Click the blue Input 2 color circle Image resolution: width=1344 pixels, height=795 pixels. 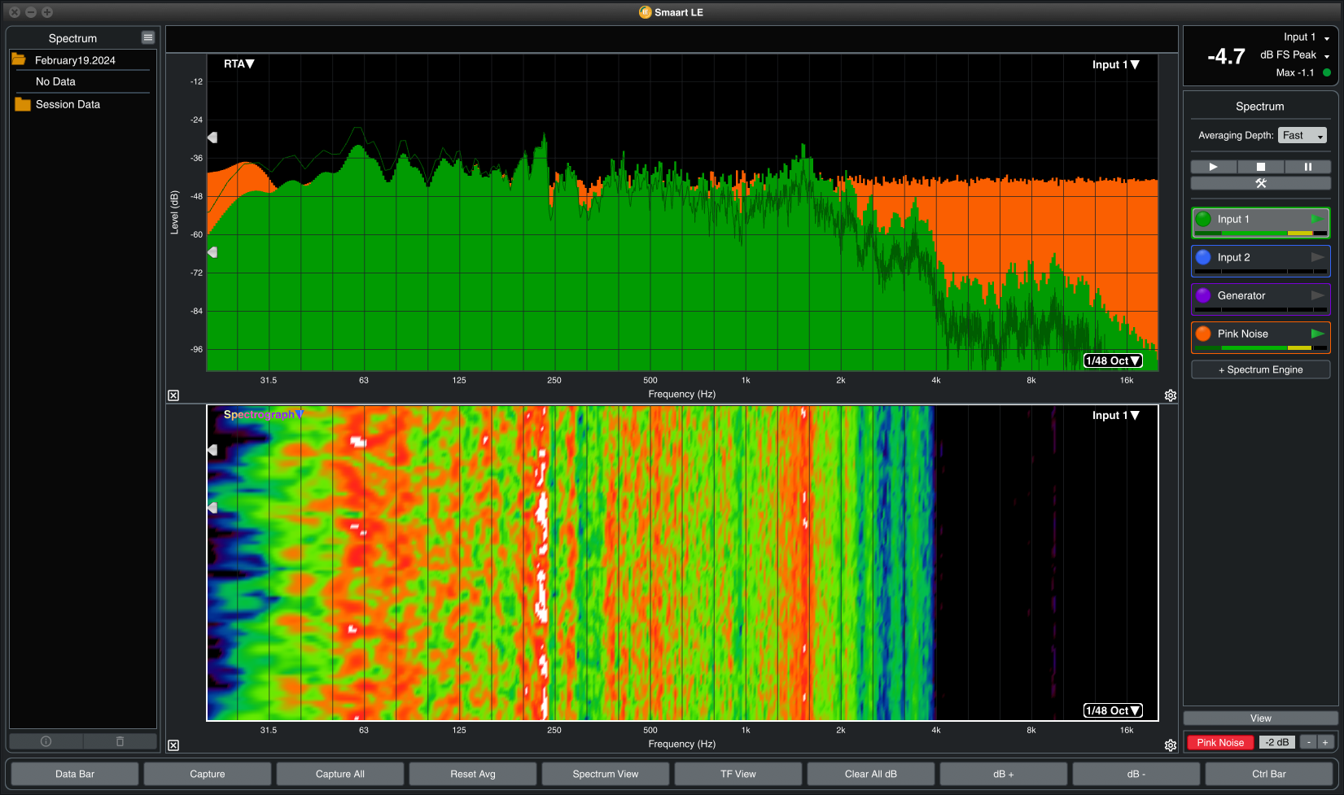click(x=1203, y=257)
